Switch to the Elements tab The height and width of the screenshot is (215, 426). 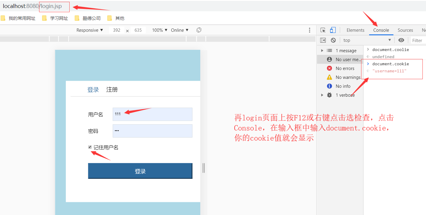coord(355,30)
